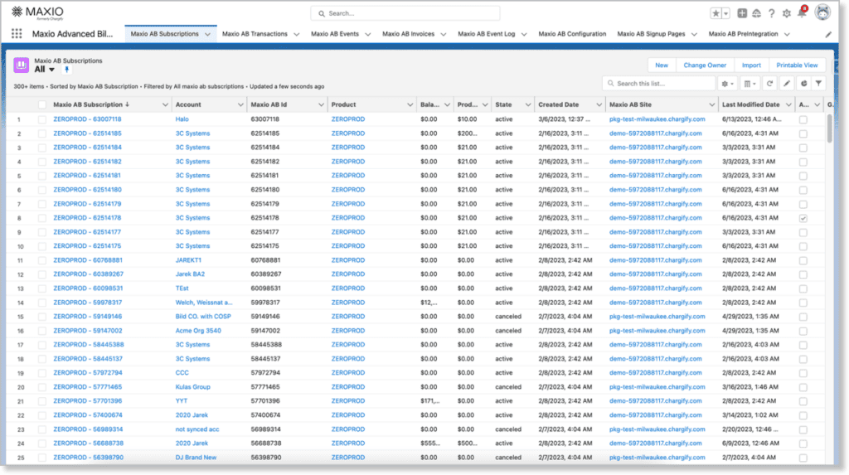Viewport: 849px width, 475px height.
Task: Click the Import button
Action: point(751,65)
